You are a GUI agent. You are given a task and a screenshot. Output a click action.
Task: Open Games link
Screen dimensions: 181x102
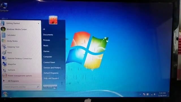[x=46, y=51]
